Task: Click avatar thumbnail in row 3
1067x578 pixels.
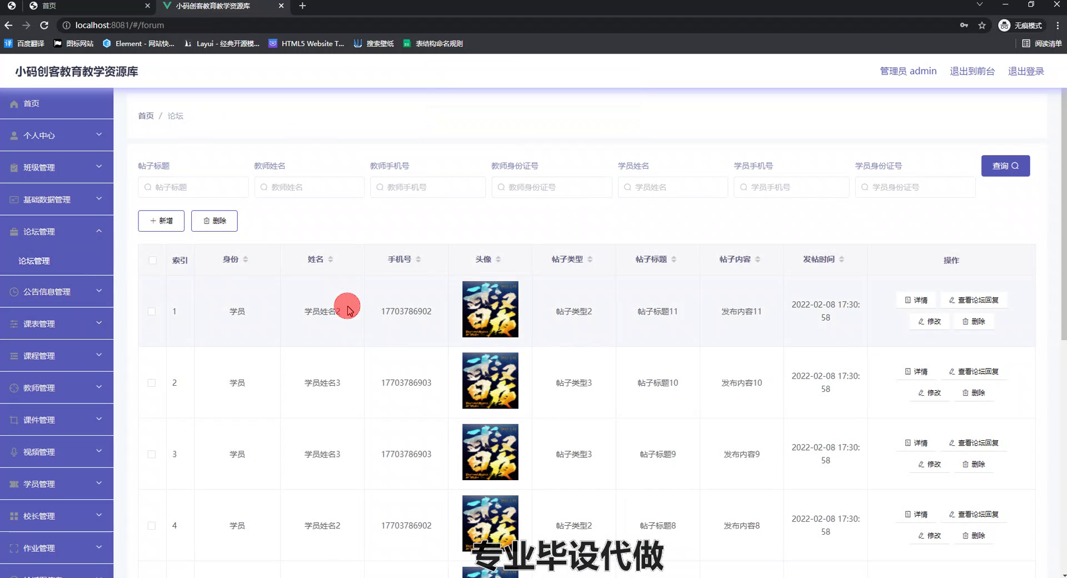Action: coord(490,452)
